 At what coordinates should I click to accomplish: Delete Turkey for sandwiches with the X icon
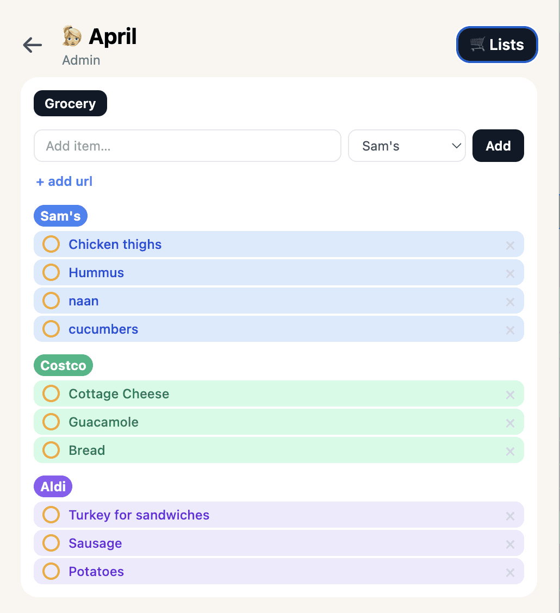[510, 516]
